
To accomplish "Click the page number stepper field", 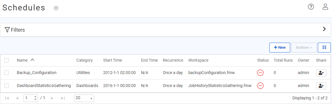I will point(31,98).
